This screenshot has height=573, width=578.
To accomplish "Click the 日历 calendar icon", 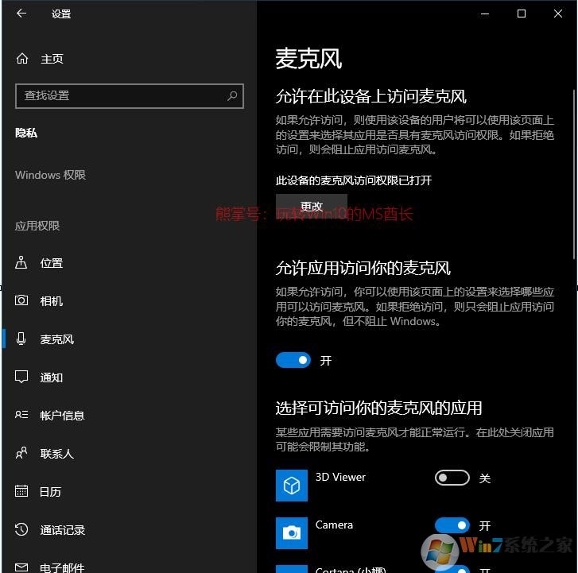I will pos(21,491).
